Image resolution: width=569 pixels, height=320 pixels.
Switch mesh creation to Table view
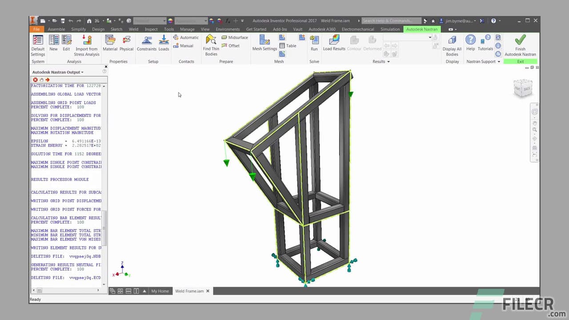288,45
